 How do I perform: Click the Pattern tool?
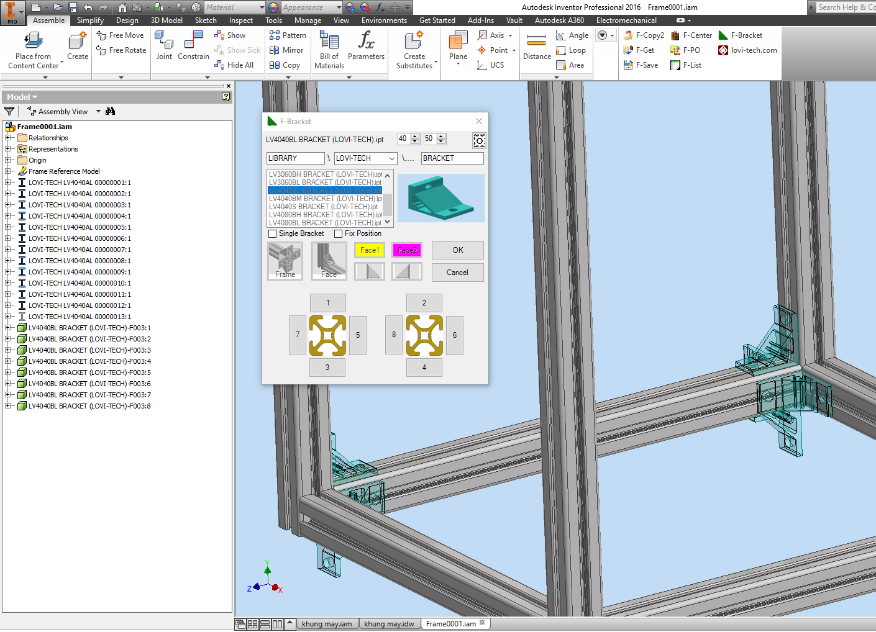pyautogui.click(x=288, y=35)
